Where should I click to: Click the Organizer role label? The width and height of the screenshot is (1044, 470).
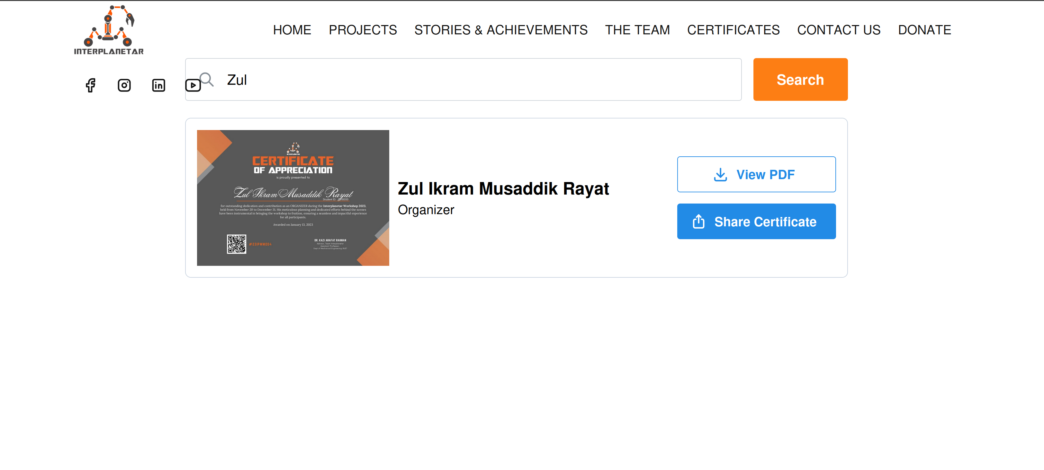(x=426, y=210)
